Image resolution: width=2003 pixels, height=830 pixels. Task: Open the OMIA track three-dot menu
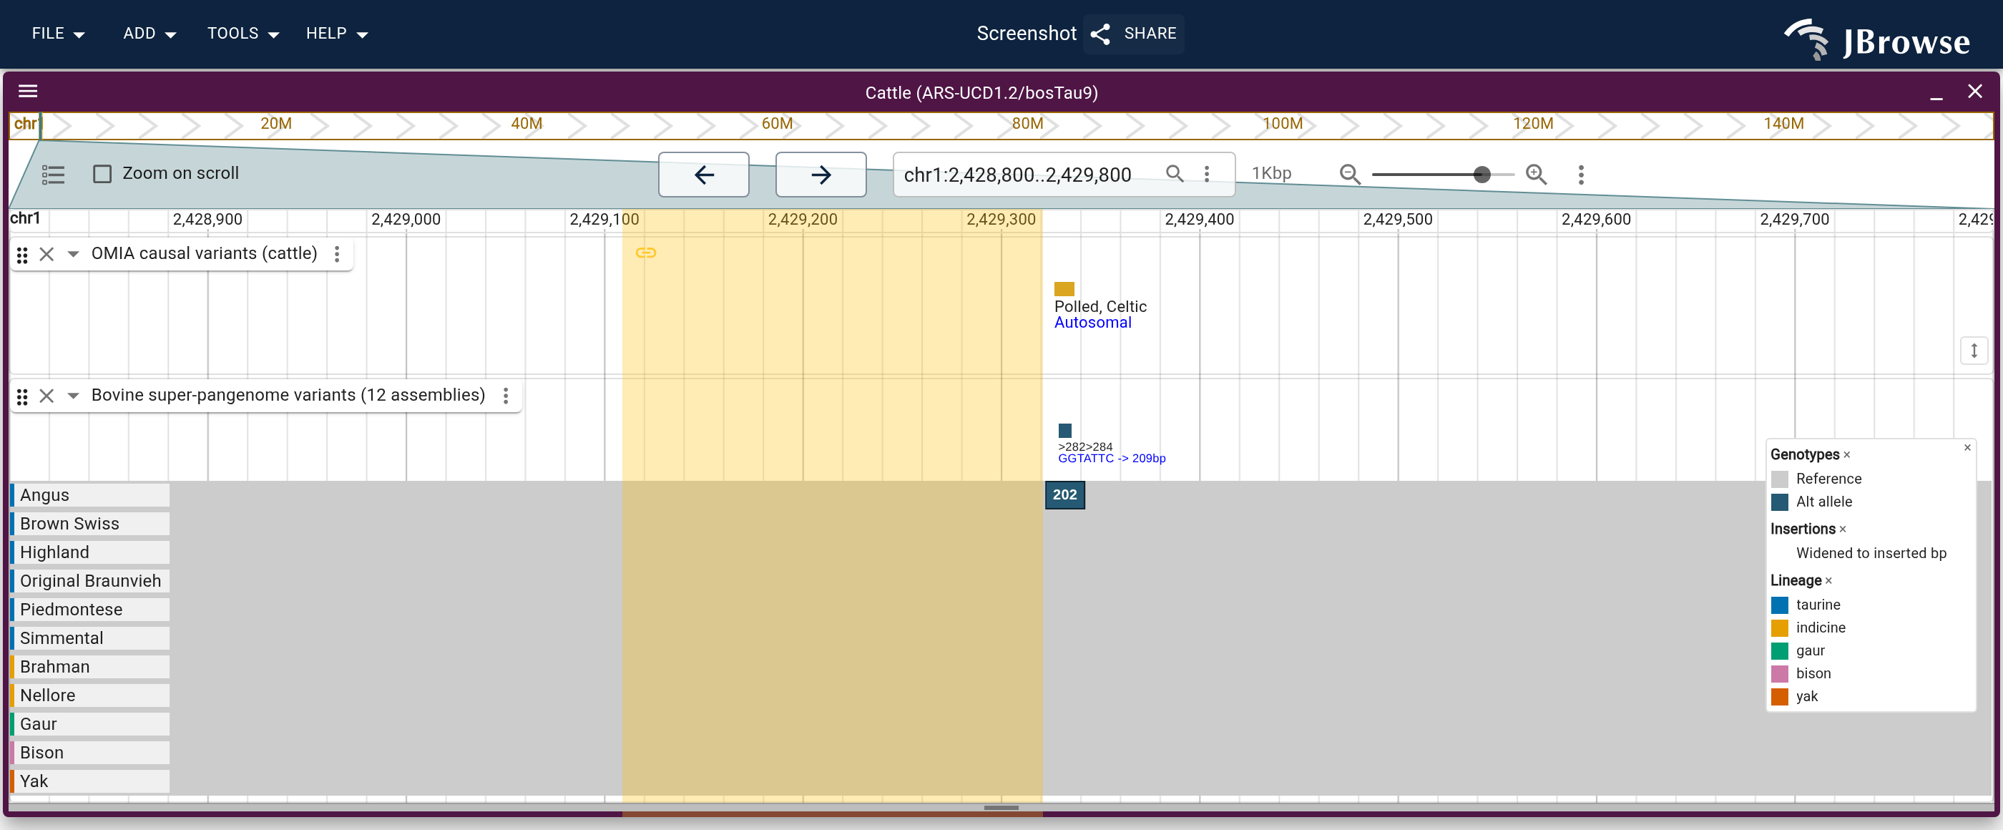[x=337, y=255]
